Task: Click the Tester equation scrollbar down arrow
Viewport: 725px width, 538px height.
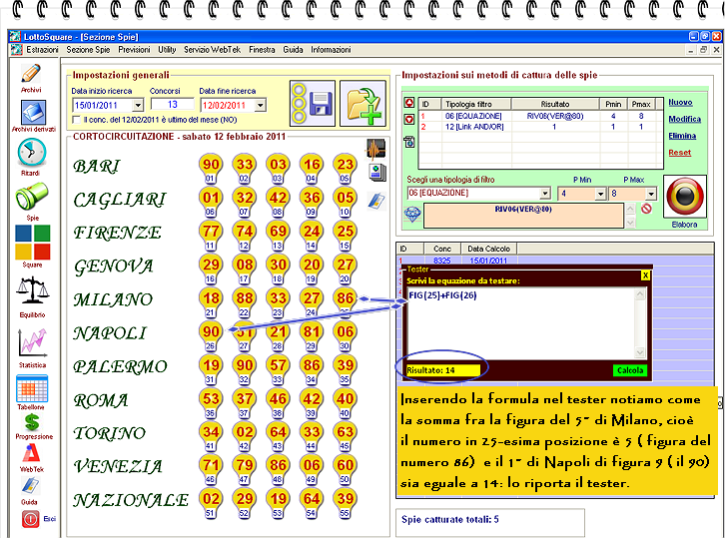Action: 640,352
